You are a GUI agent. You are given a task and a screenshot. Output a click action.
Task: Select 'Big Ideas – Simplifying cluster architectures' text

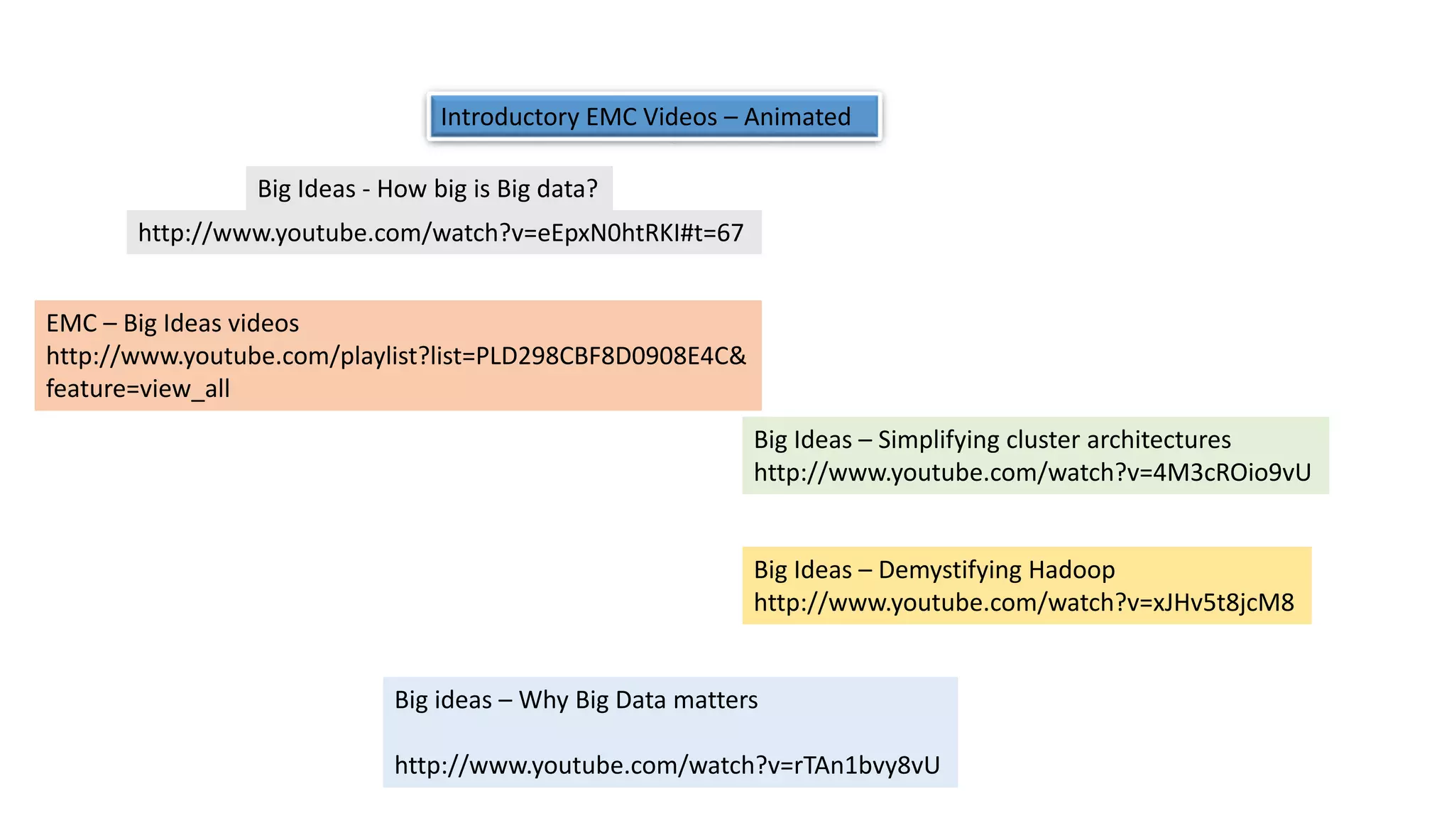pyautogui.click(x=992, y=440)
